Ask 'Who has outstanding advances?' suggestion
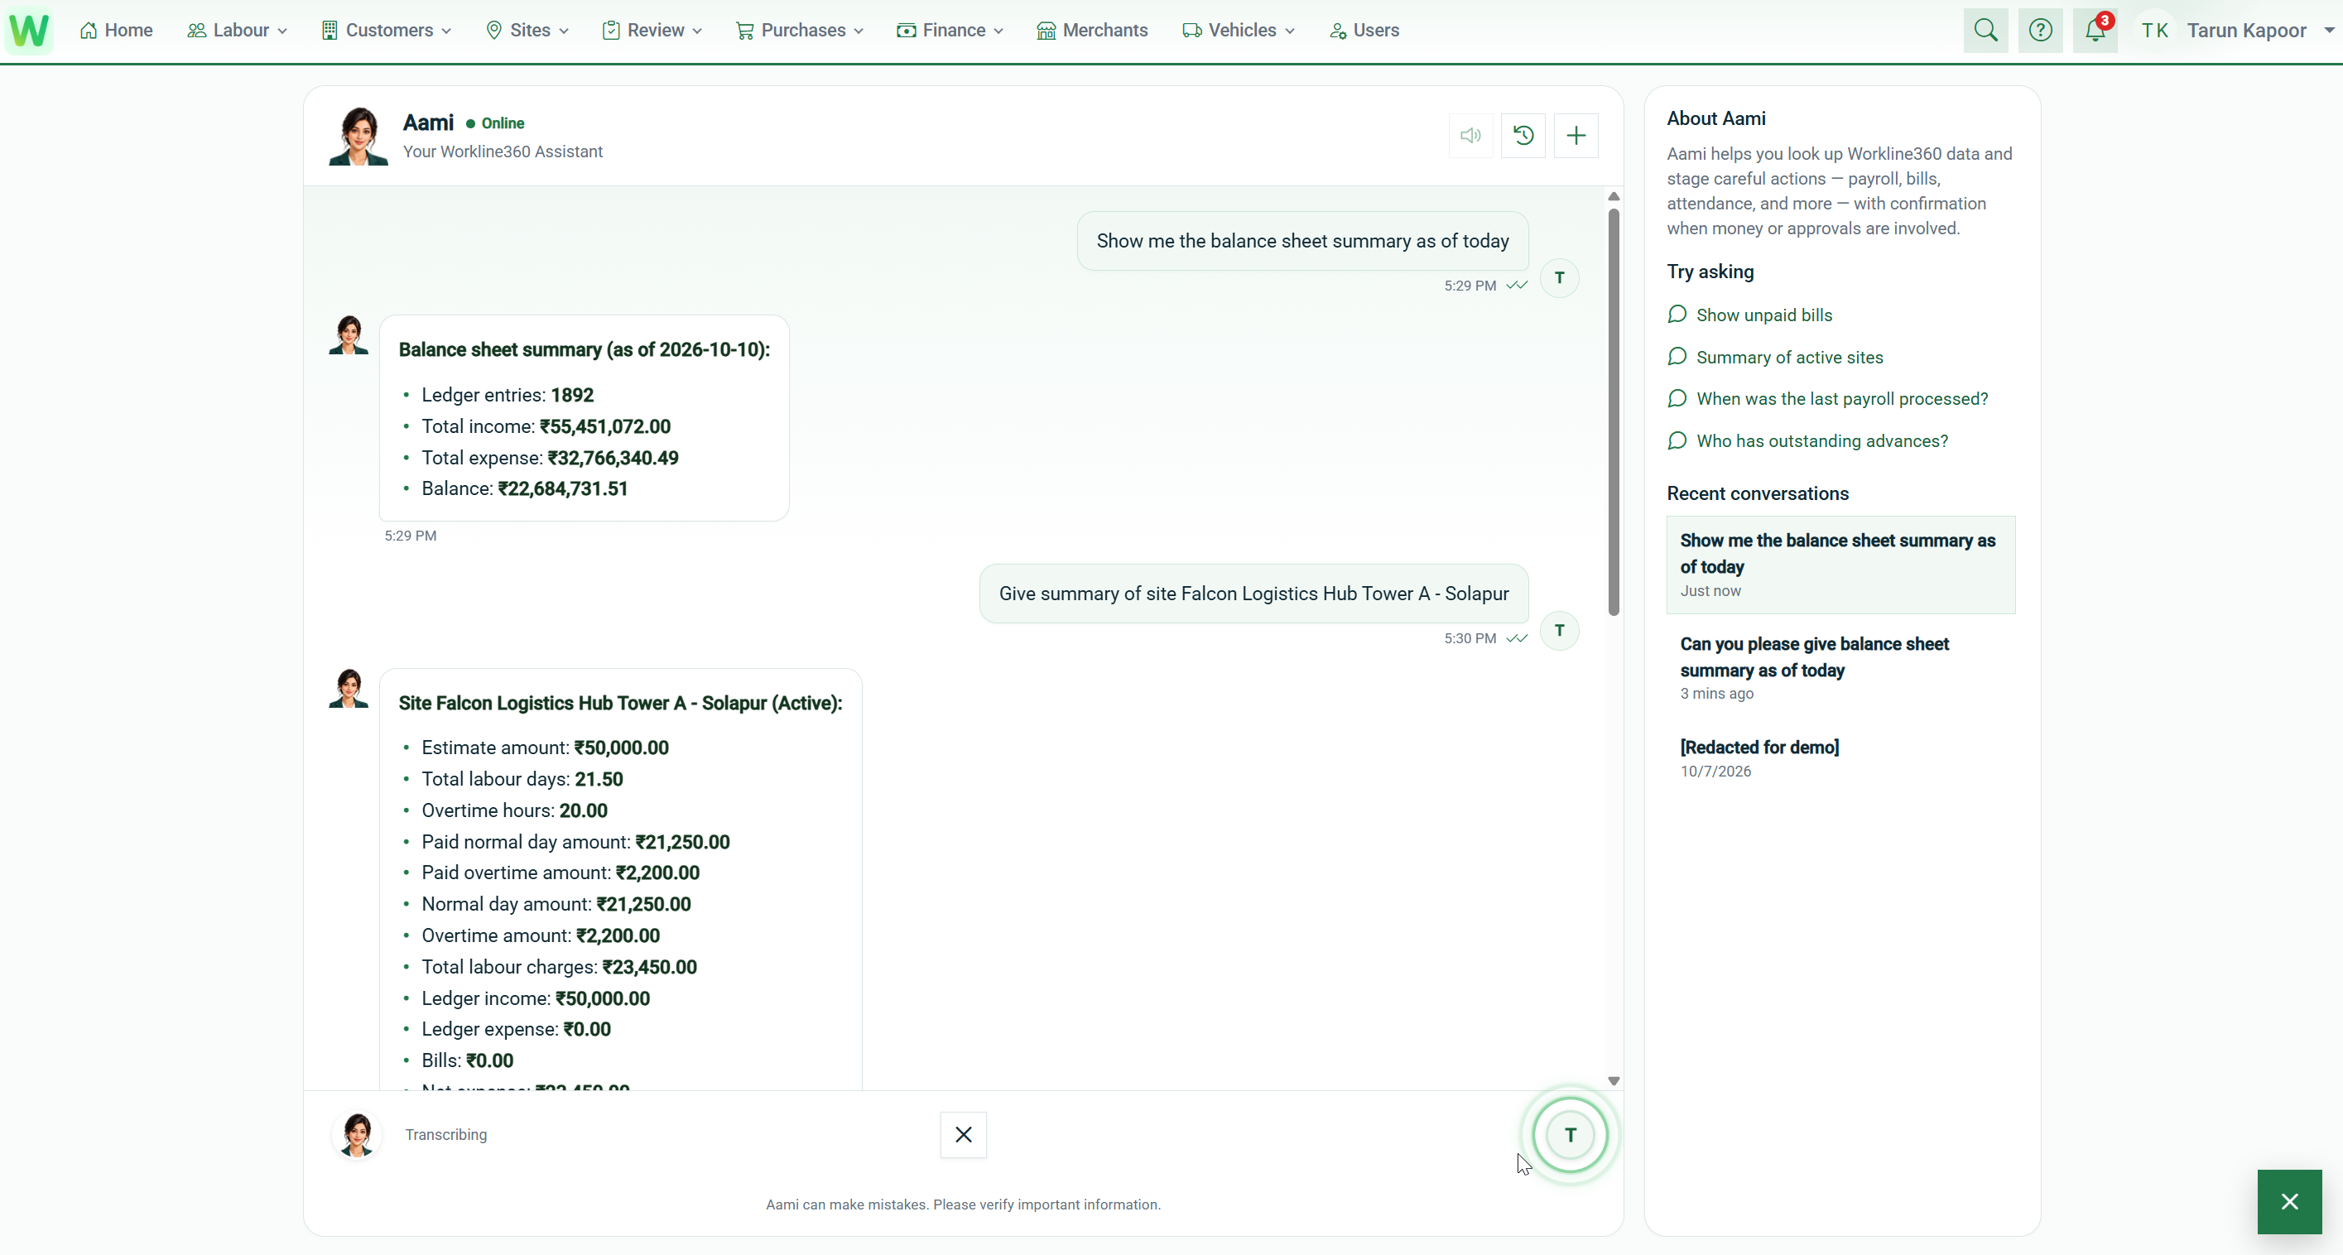The height and width of the screenshot is (1255, 2343). point(1808,441)
